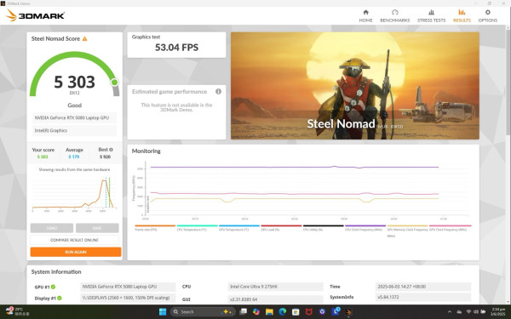The width and height of the screenshot is (511, 319).
Task: Click the Average score value
Action: (74, 157)
